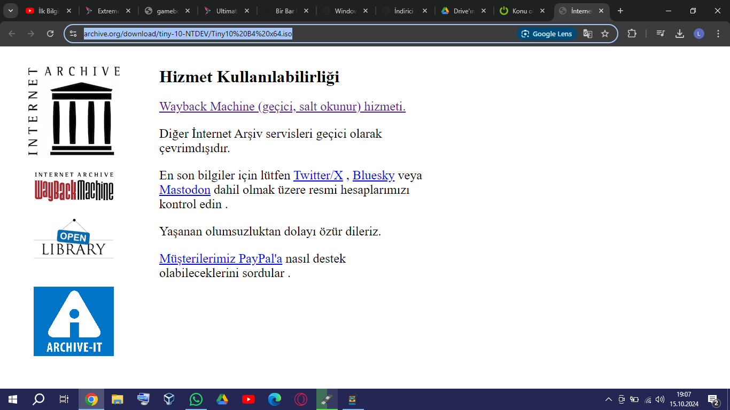Viewport: 730px width, 410px height.
Task: Open media controls icon in toolbar
Action: (661, 34)
